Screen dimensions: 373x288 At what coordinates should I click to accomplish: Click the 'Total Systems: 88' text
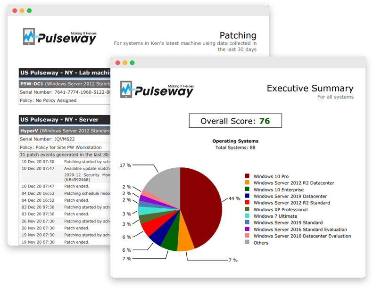(235, 148)
